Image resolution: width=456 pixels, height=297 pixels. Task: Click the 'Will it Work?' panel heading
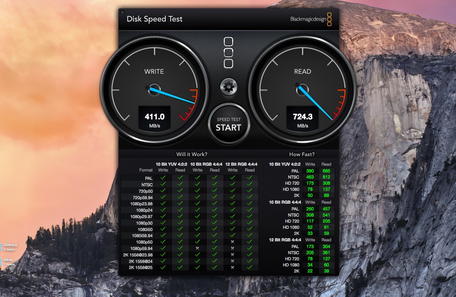tap(192, 154)
